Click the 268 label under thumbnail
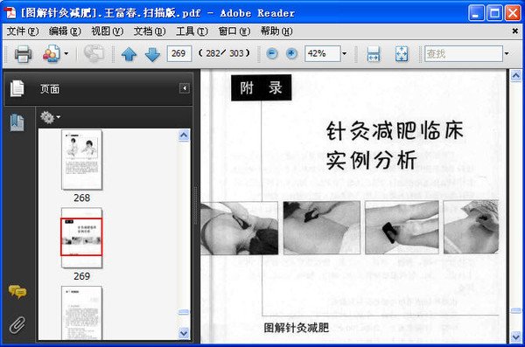This screenshot has height=347, width=525. (x=81, y=198)
